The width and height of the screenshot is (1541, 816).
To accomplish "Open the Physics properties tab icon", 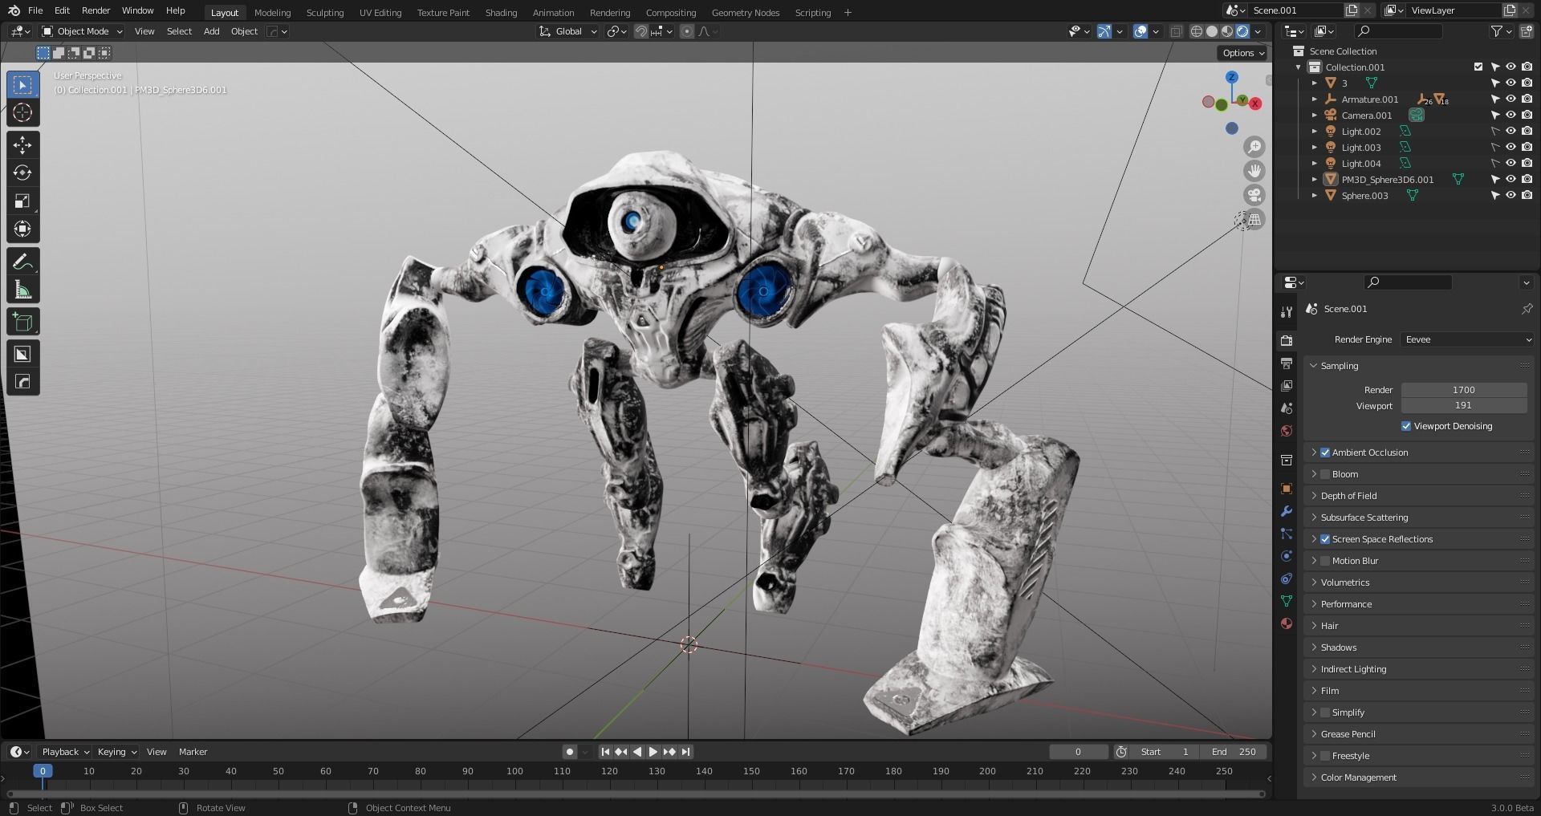I will [x=1287, y=556].
